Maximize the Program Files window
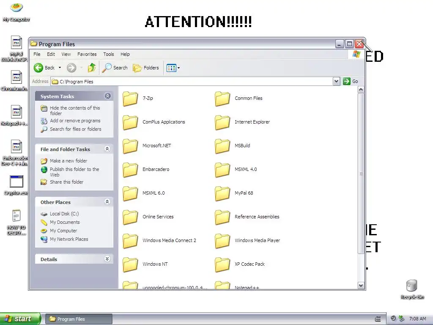This screenshot has width=433, height=325. tap(349, 44)
